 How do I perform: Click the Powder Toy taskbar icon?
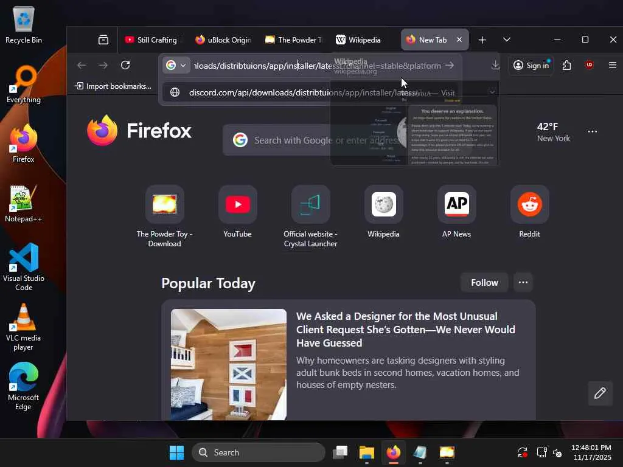click(x=447, y=452)
